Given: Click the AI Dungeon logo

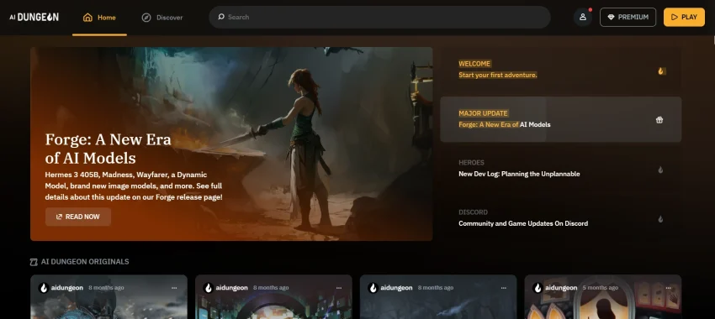Looking at the screenshot, I should pyautogui.click(x=34, y=17).
